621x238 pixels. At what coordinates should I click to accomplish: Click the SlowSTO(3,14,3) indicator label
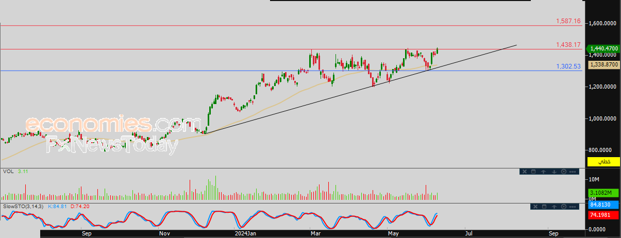[x=23, y=206]
